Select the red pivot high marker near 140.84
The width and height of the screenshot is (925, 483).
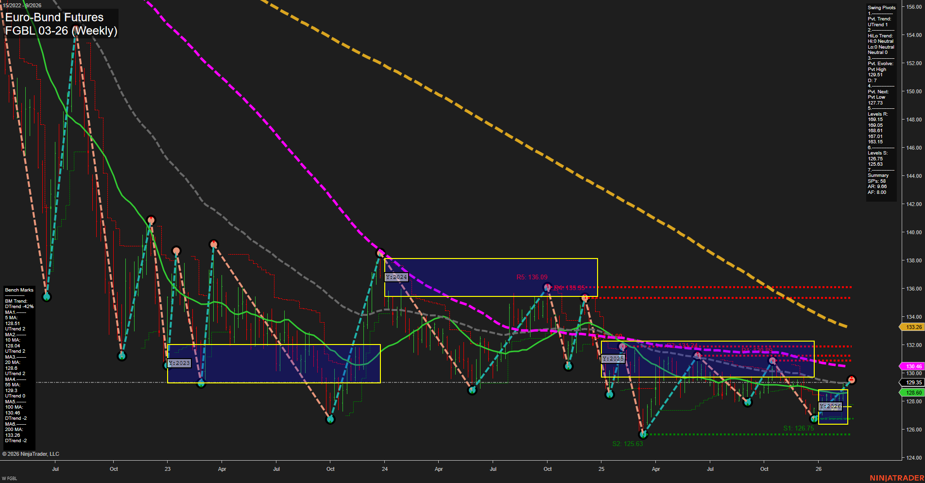coord(151,219)
